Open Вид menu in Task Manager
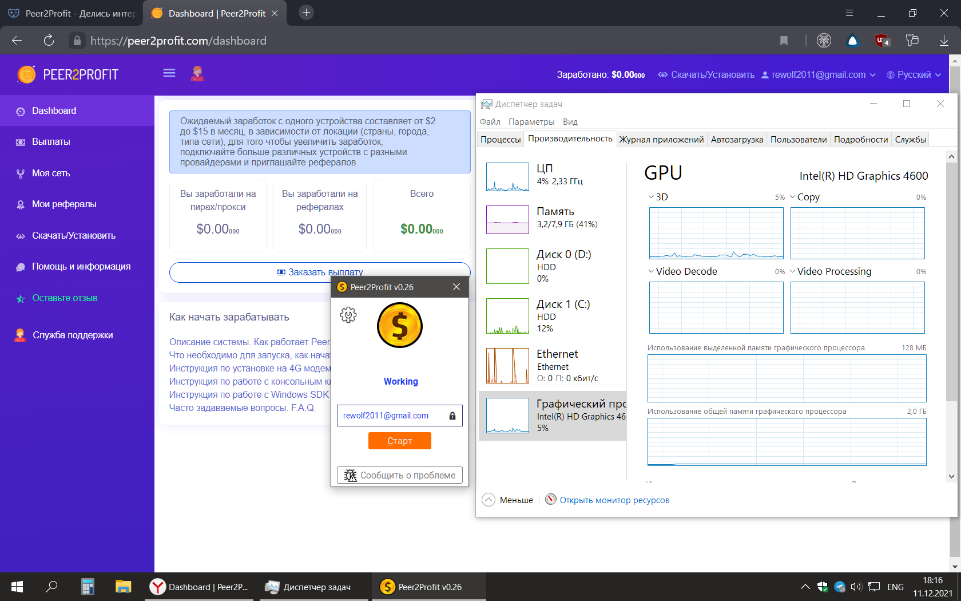The image size is (961, 601). tap(570, 122)
